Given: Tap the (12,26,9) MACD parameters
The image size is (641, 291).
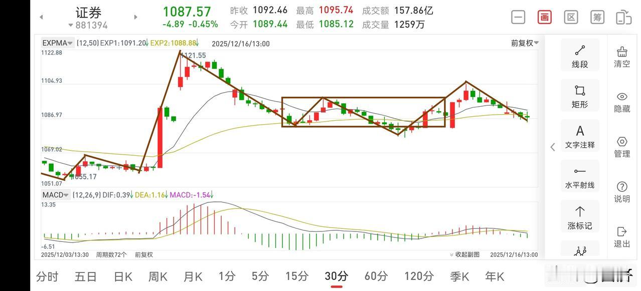Looking at the screenshot, I should tap(86, 195).
